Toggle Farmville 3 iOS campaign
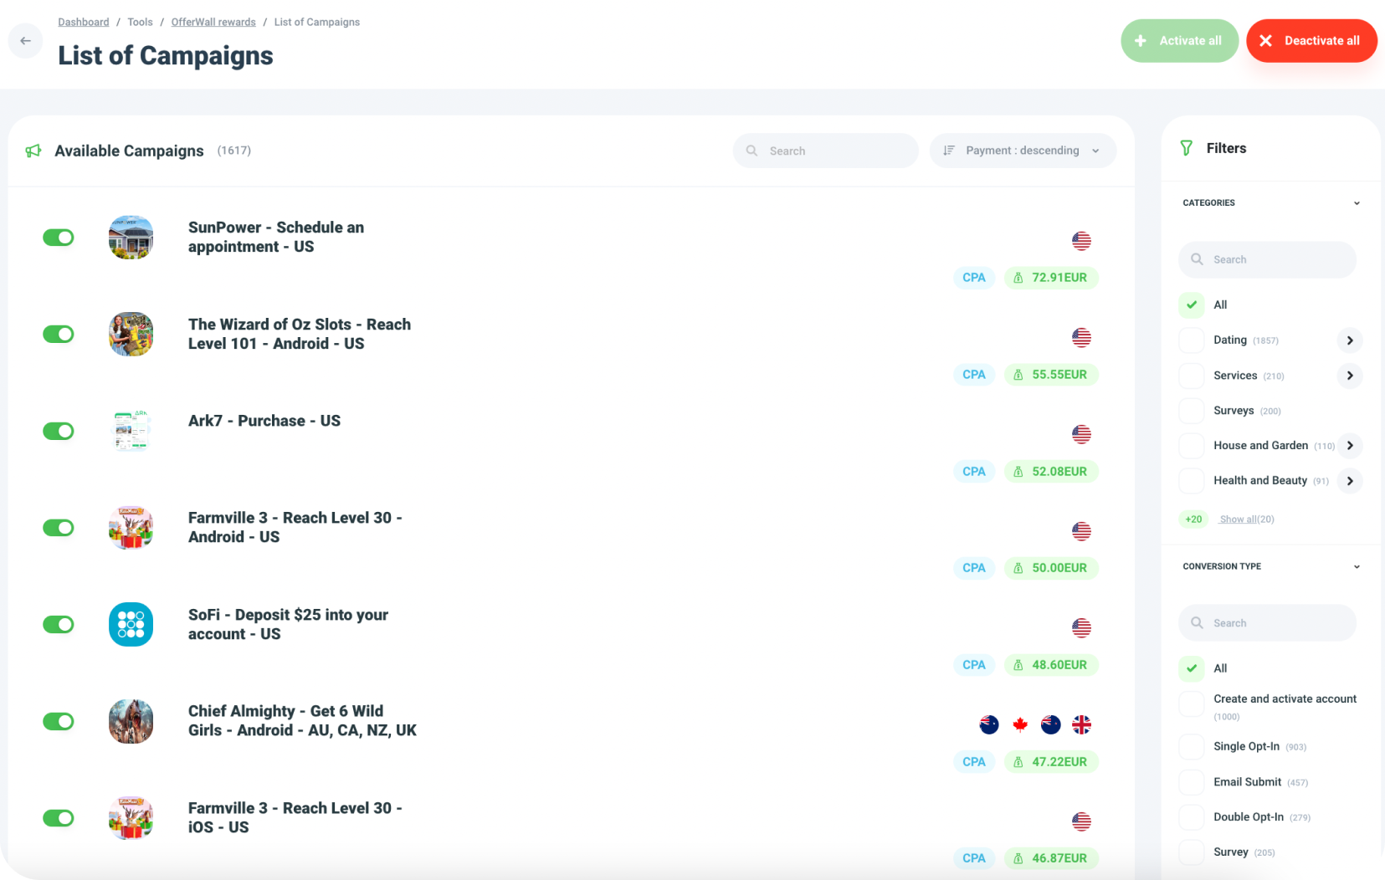The width and height of the screenshot is (1385, 880). coord(59,818)
